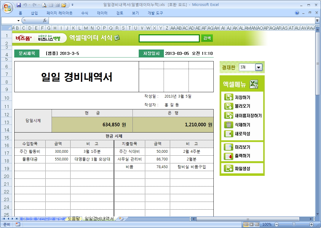Click the horizontal scrollbar thumb
This screenshot has height=228, width=321.
[x=248, y=219]
